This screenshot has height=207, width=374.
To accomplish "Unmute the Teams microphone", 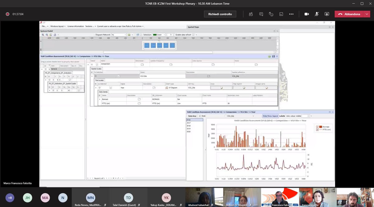I will [317, 14].
